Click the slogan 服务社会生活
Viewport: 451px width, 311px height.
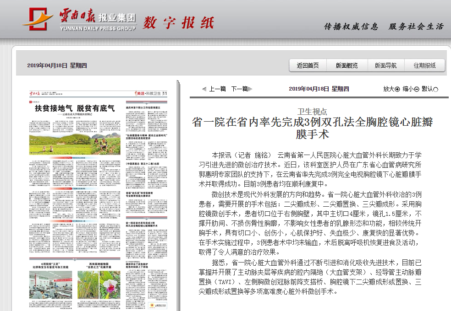point(416,27)
